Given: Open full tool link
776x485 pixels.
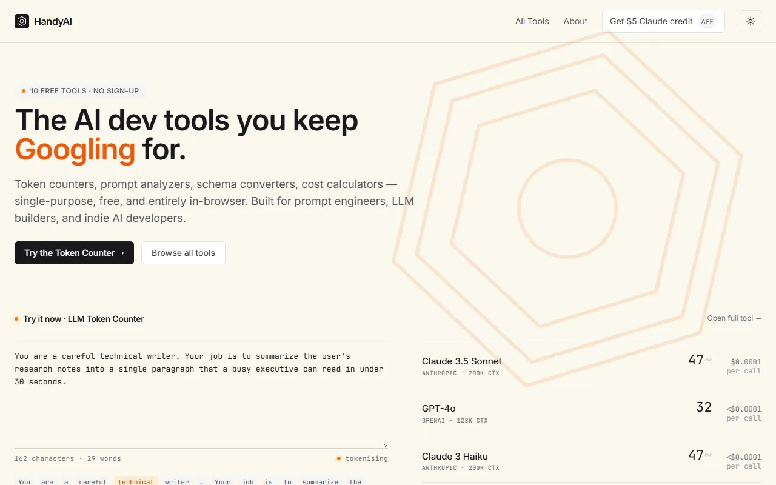Looking at the screenshot, I should point(734,318).
